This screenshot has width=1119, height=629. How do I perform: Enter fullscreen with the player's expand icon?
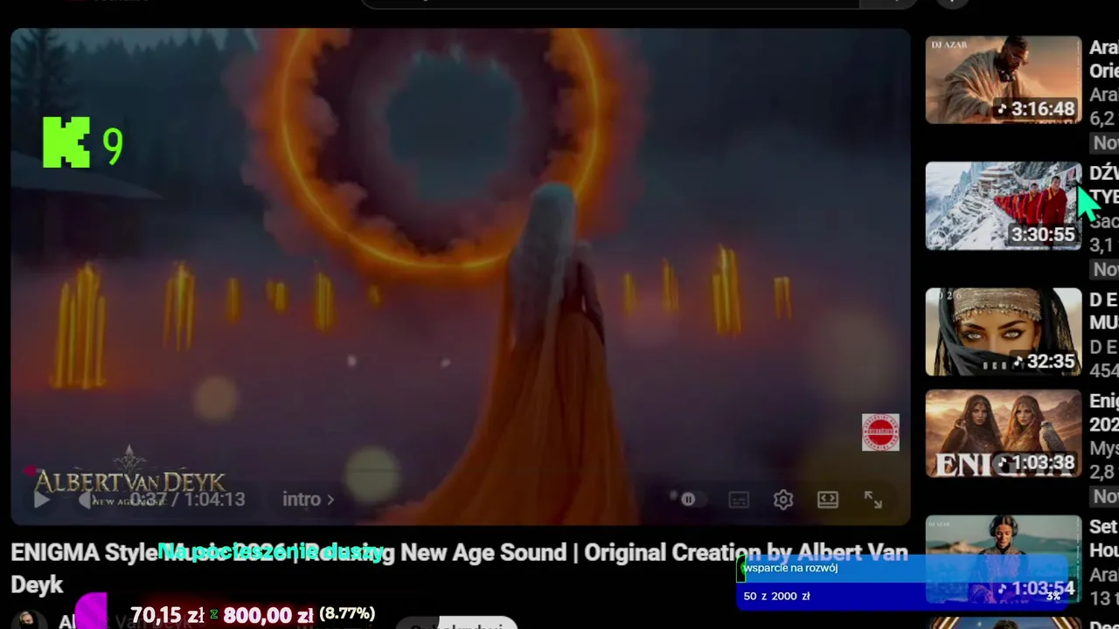[x=873, y=499]
